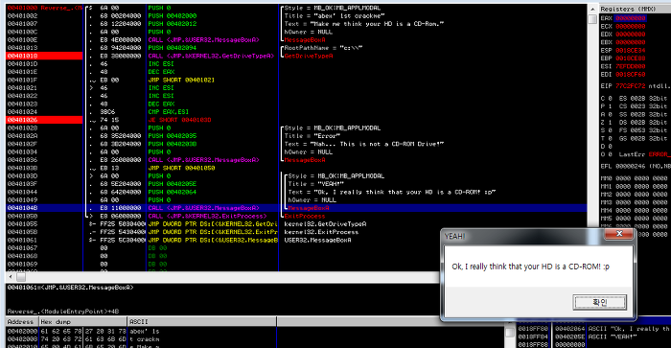Select the PUSH 00402000 instruction
The width and height of the screenshot is (671, 348).
pyautogui.click(x=173, y=16)
